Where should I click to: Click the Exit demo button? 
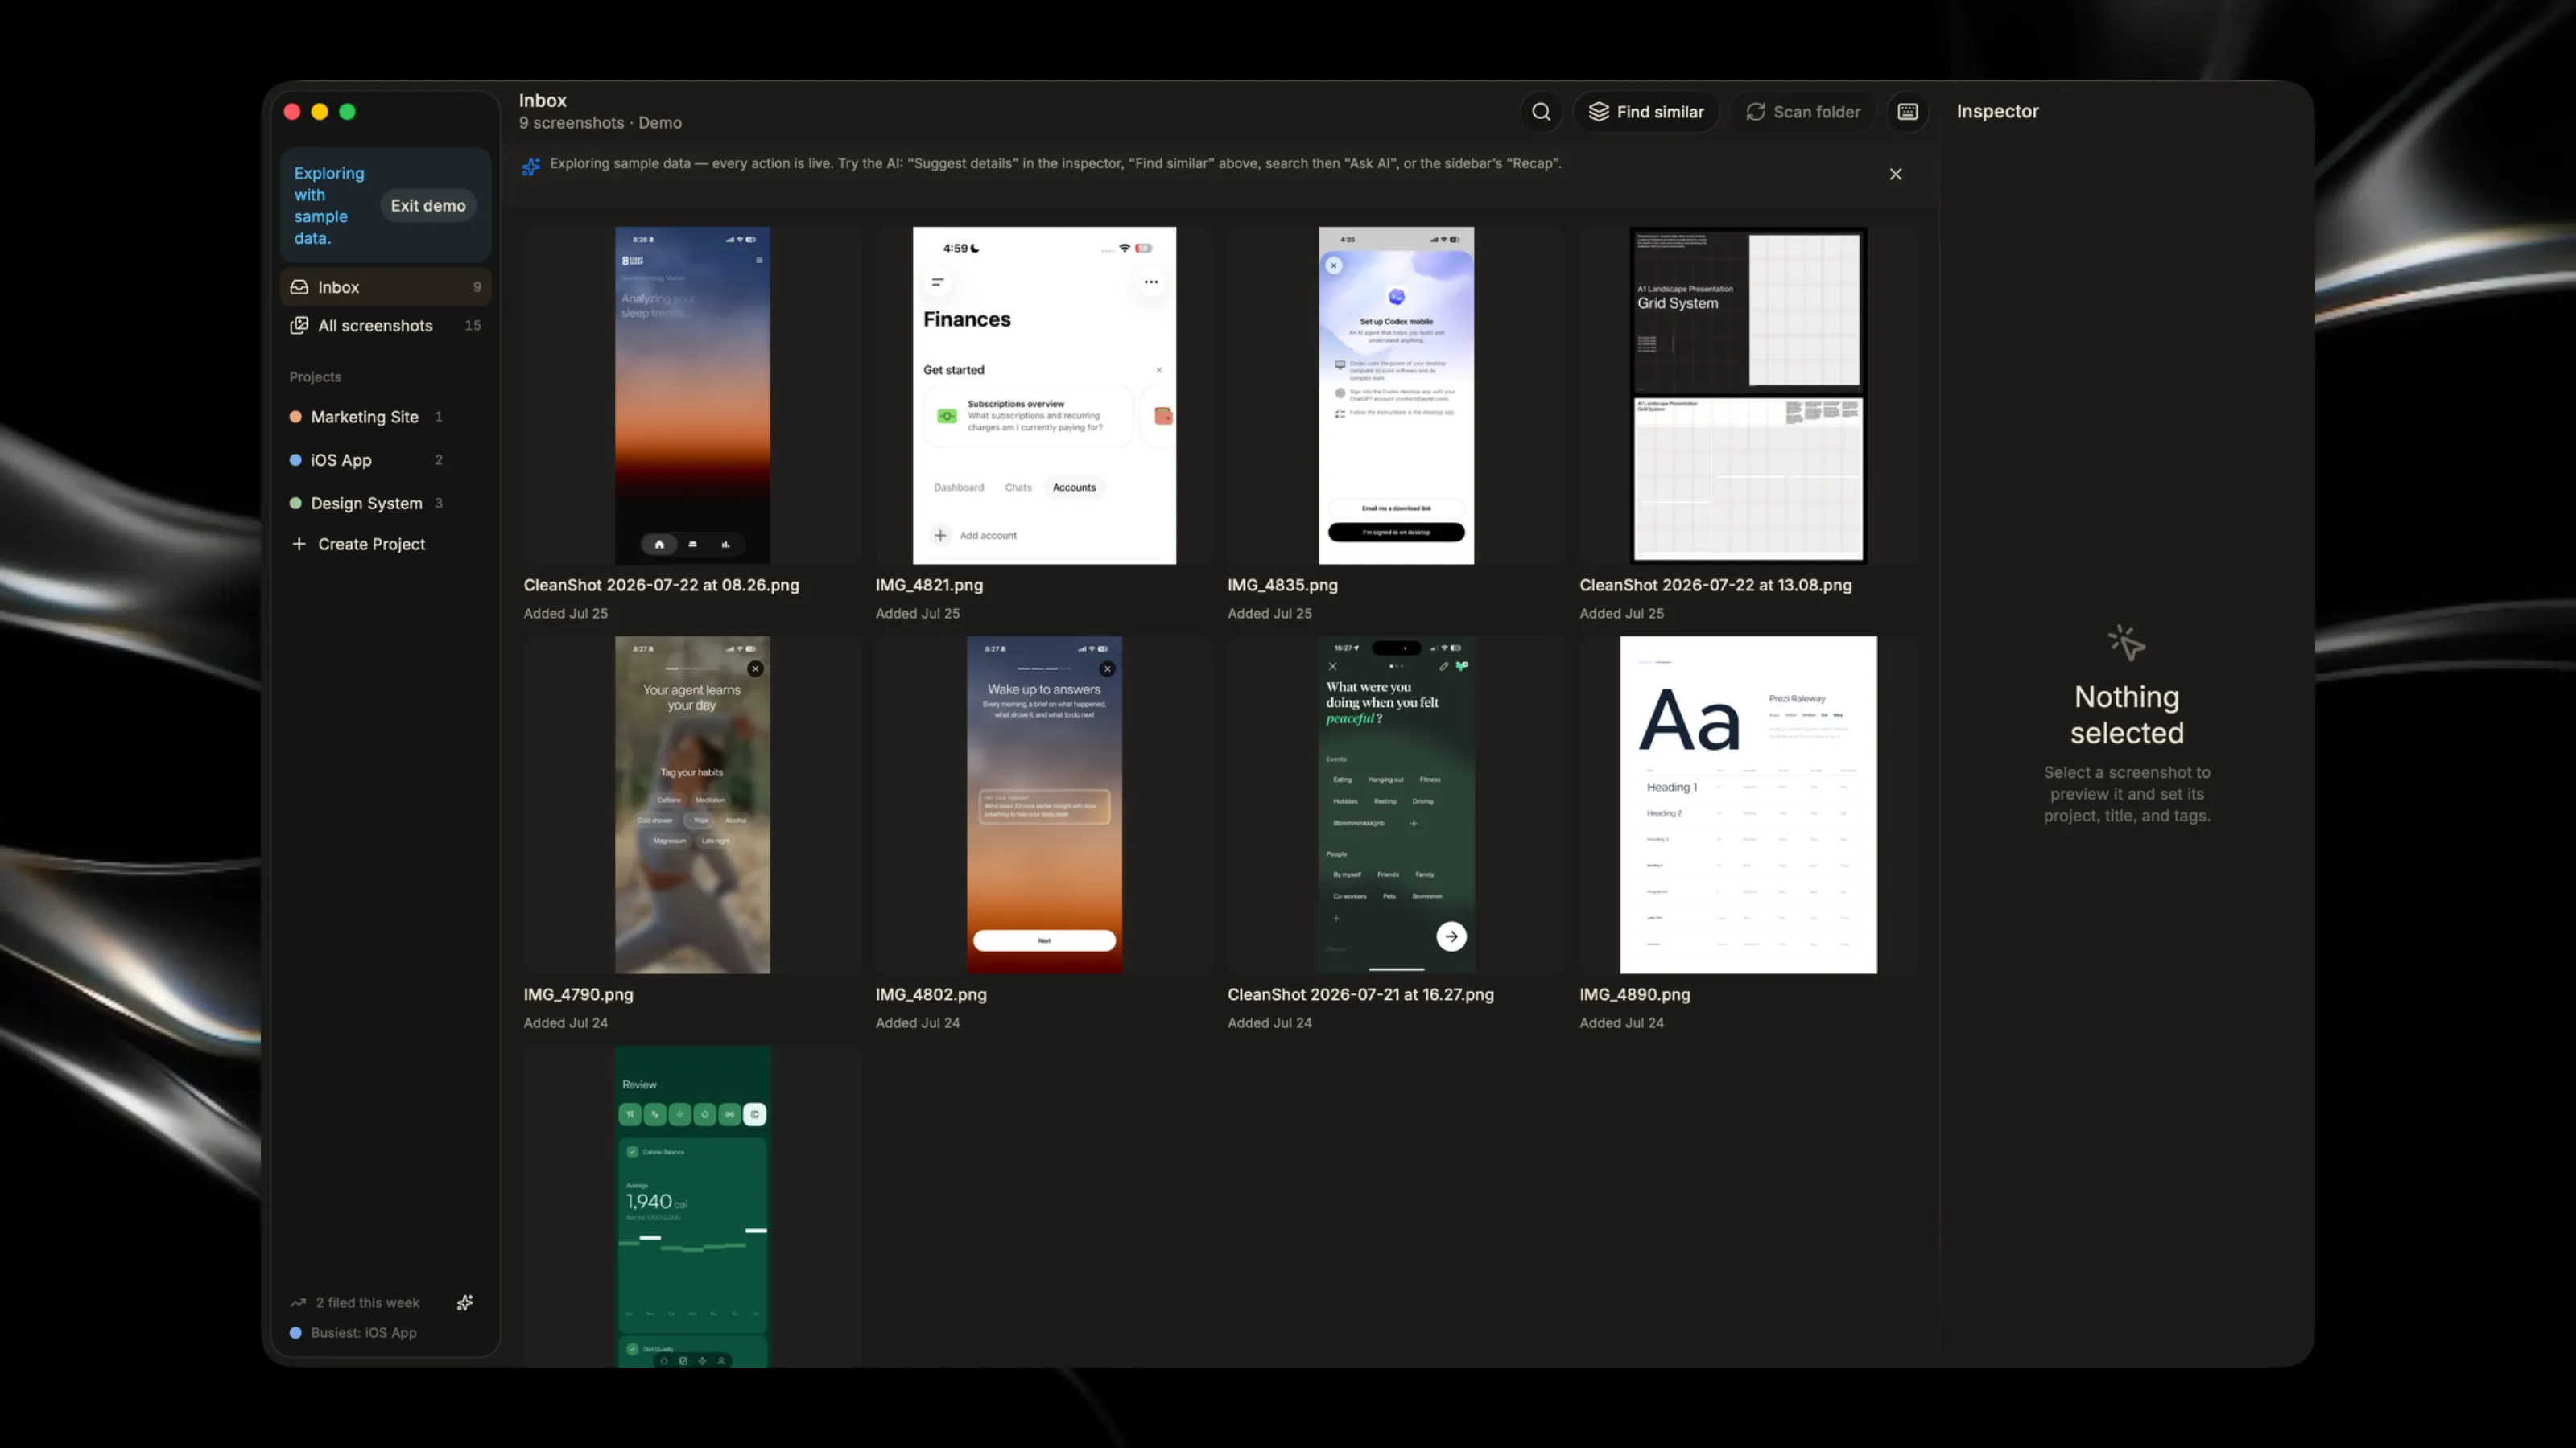(428, 206)
